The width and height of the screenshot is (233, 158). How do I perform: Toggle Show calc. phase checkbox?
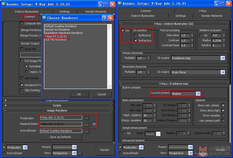tap(223, 105)
